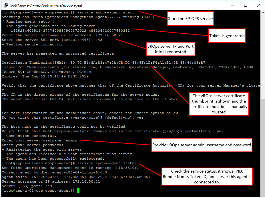Click '[ Running agent setup ]' line
This screenshot has width=265, height=198.
click(28, 21)
